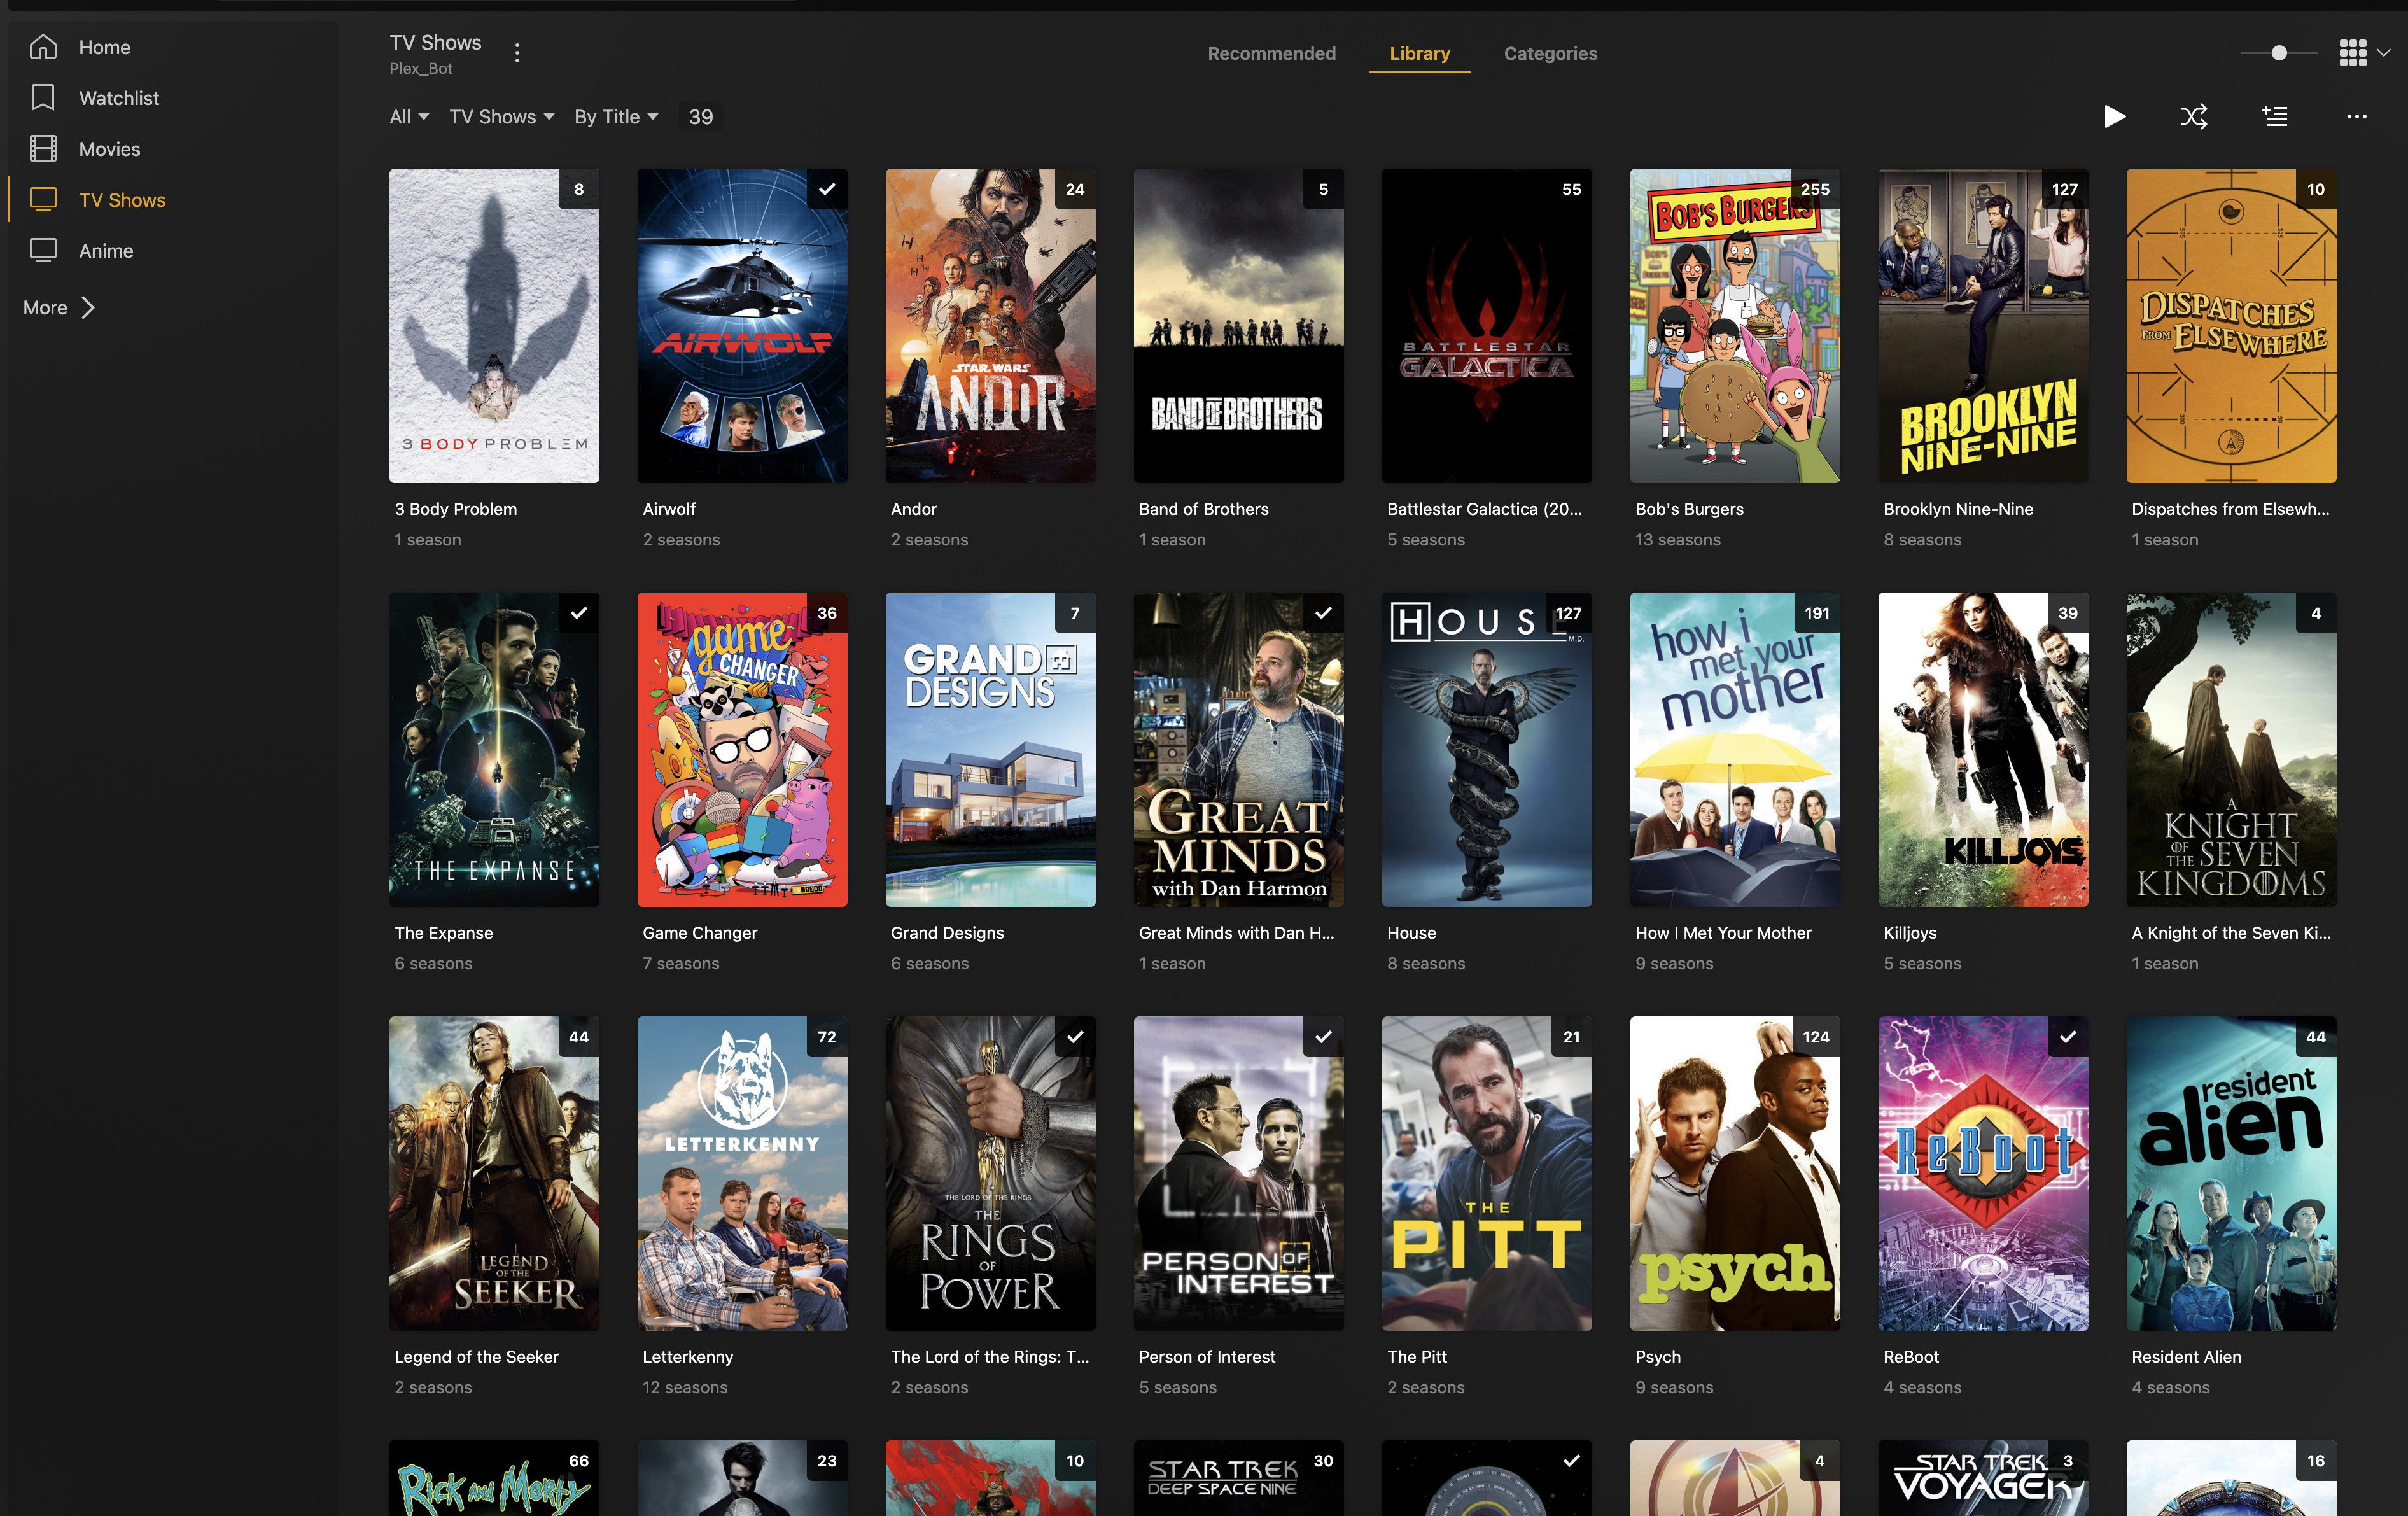Click the add to playlist icon
This screenshot has width=2408, height=1516.
click(x=2275, y=117)
